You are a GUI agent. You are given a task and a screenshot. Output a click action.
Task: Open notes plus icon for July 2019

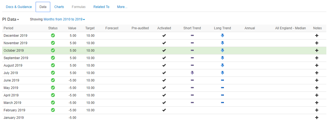[317, 73]
